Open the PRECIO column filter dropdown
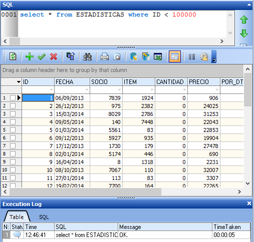 [217, 90]
